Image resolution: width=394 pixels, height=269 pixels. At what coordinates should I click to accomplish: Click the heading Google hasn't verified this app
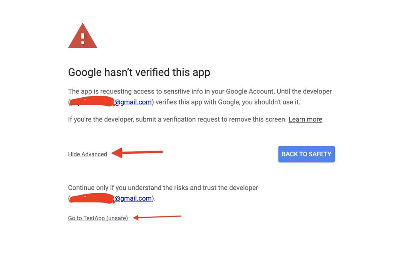139,73
